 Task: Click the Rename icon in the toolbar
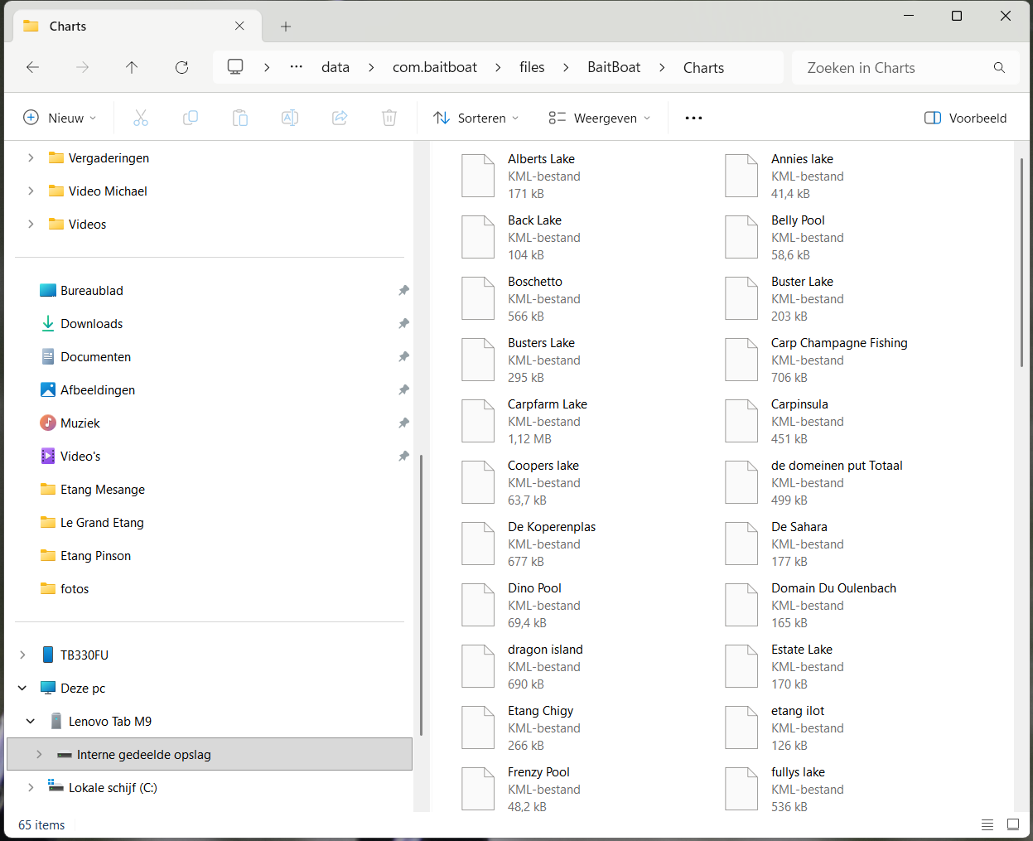point(290,118)
